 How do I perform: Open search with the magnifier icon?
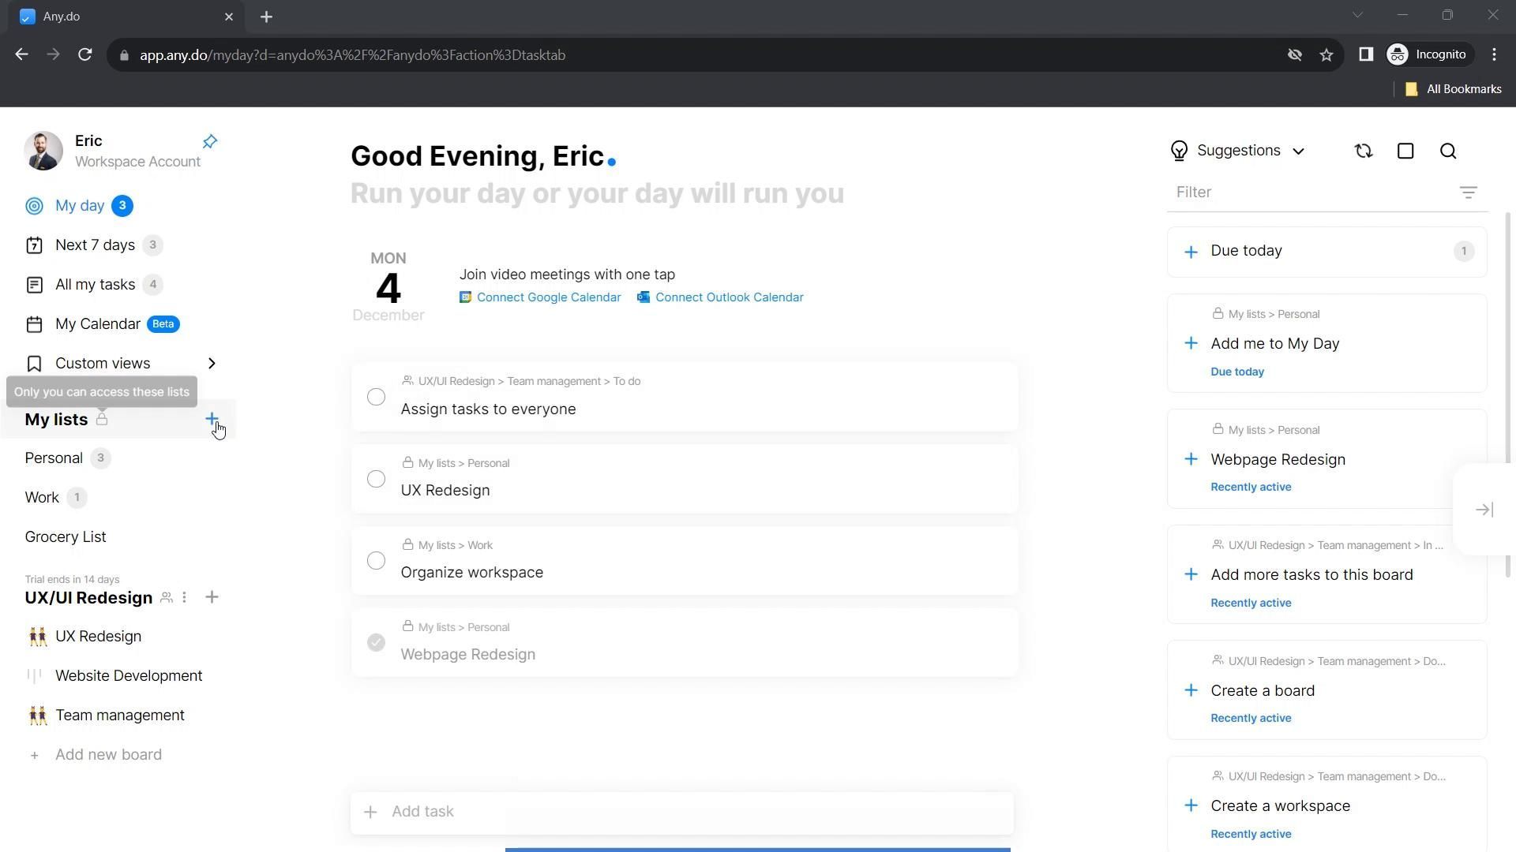pyautogui.click(x=1448, y=151)
